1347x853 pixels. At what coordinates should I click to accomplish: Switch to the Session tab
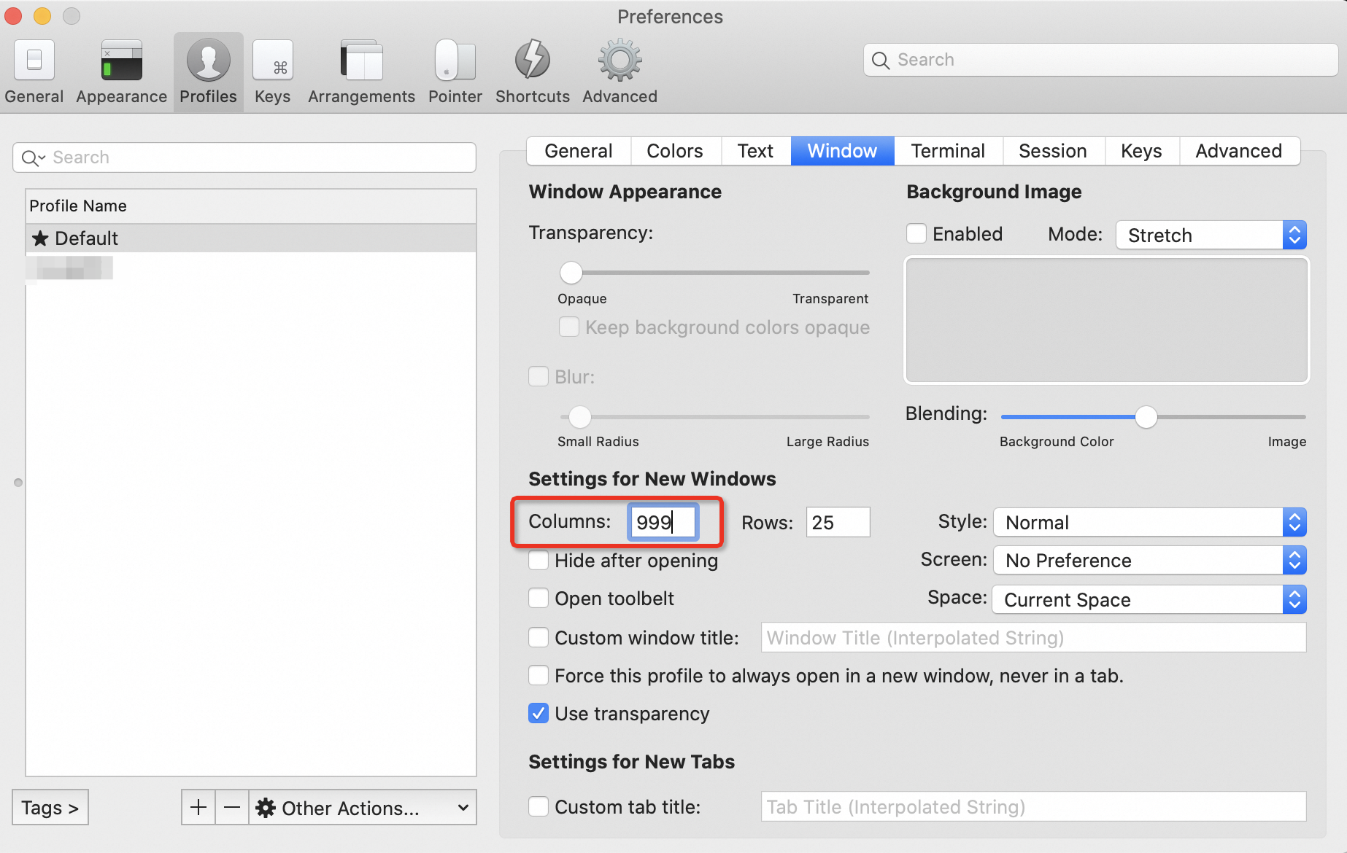tap(1053, 151)
